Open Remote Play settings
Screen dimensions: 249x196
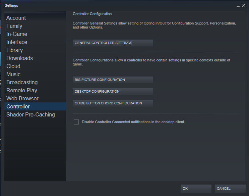click(22, 91)
